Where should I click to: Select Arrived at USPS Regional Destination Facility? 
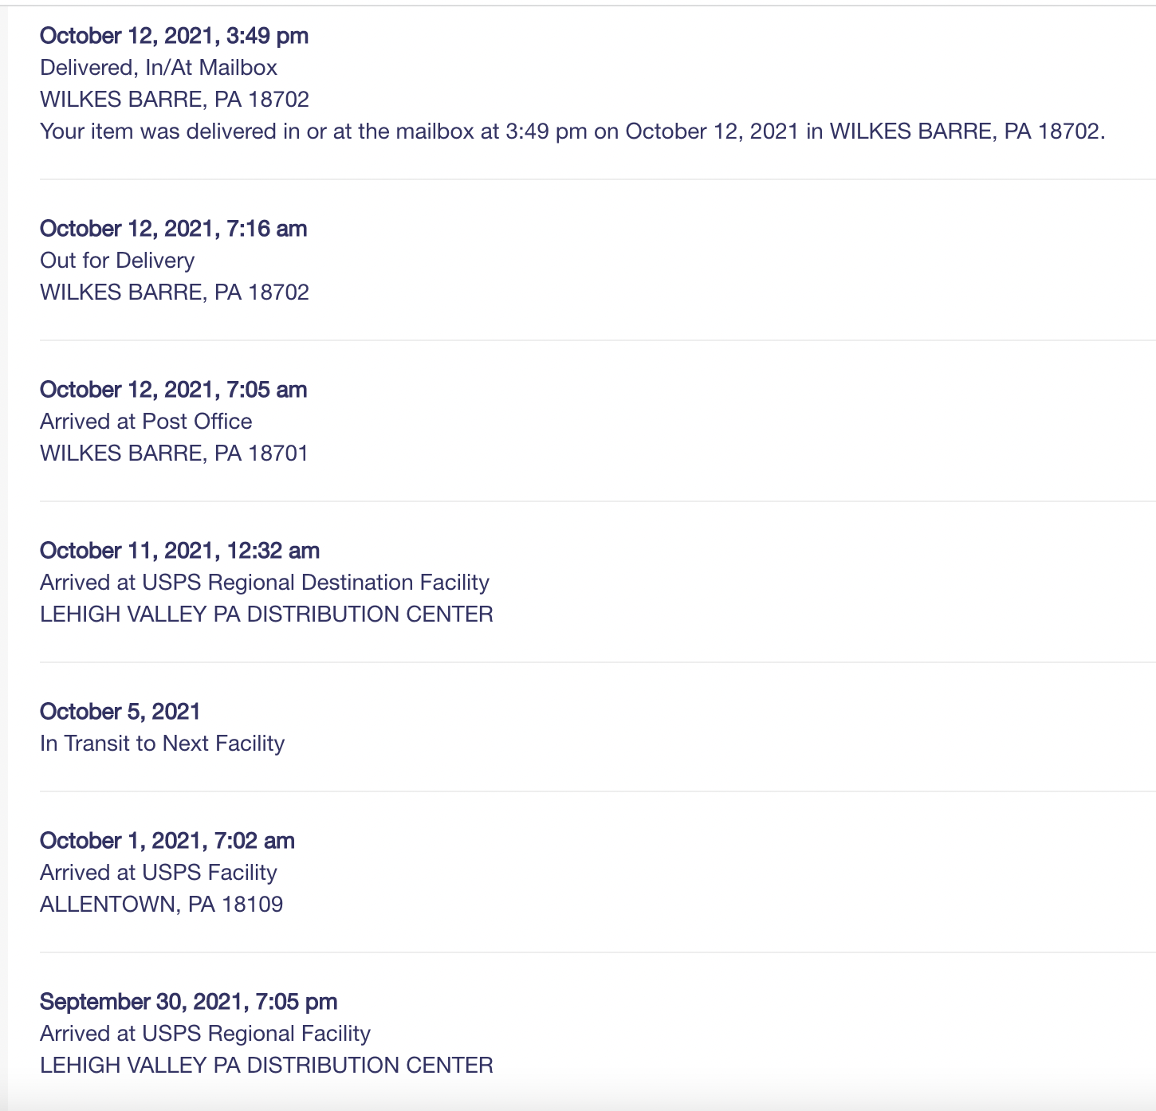pos(265,583)
